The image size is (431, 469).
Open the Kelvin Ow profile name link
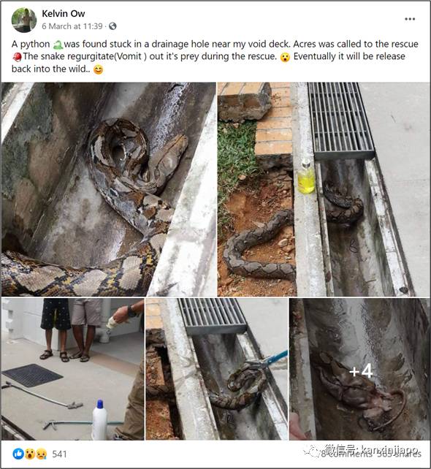click(63, 13)
